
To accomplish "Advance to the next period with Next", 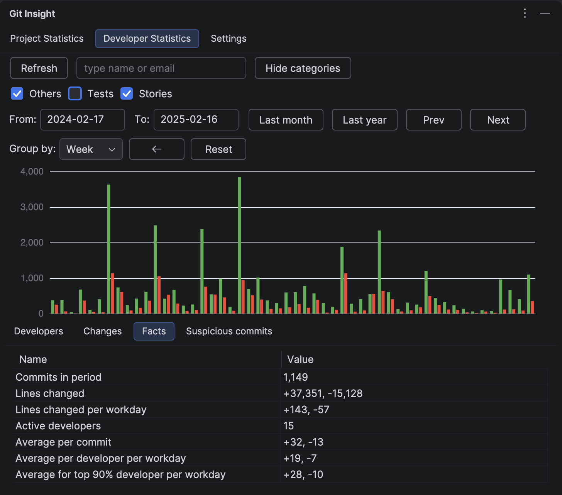I will [x=498, y=120].
